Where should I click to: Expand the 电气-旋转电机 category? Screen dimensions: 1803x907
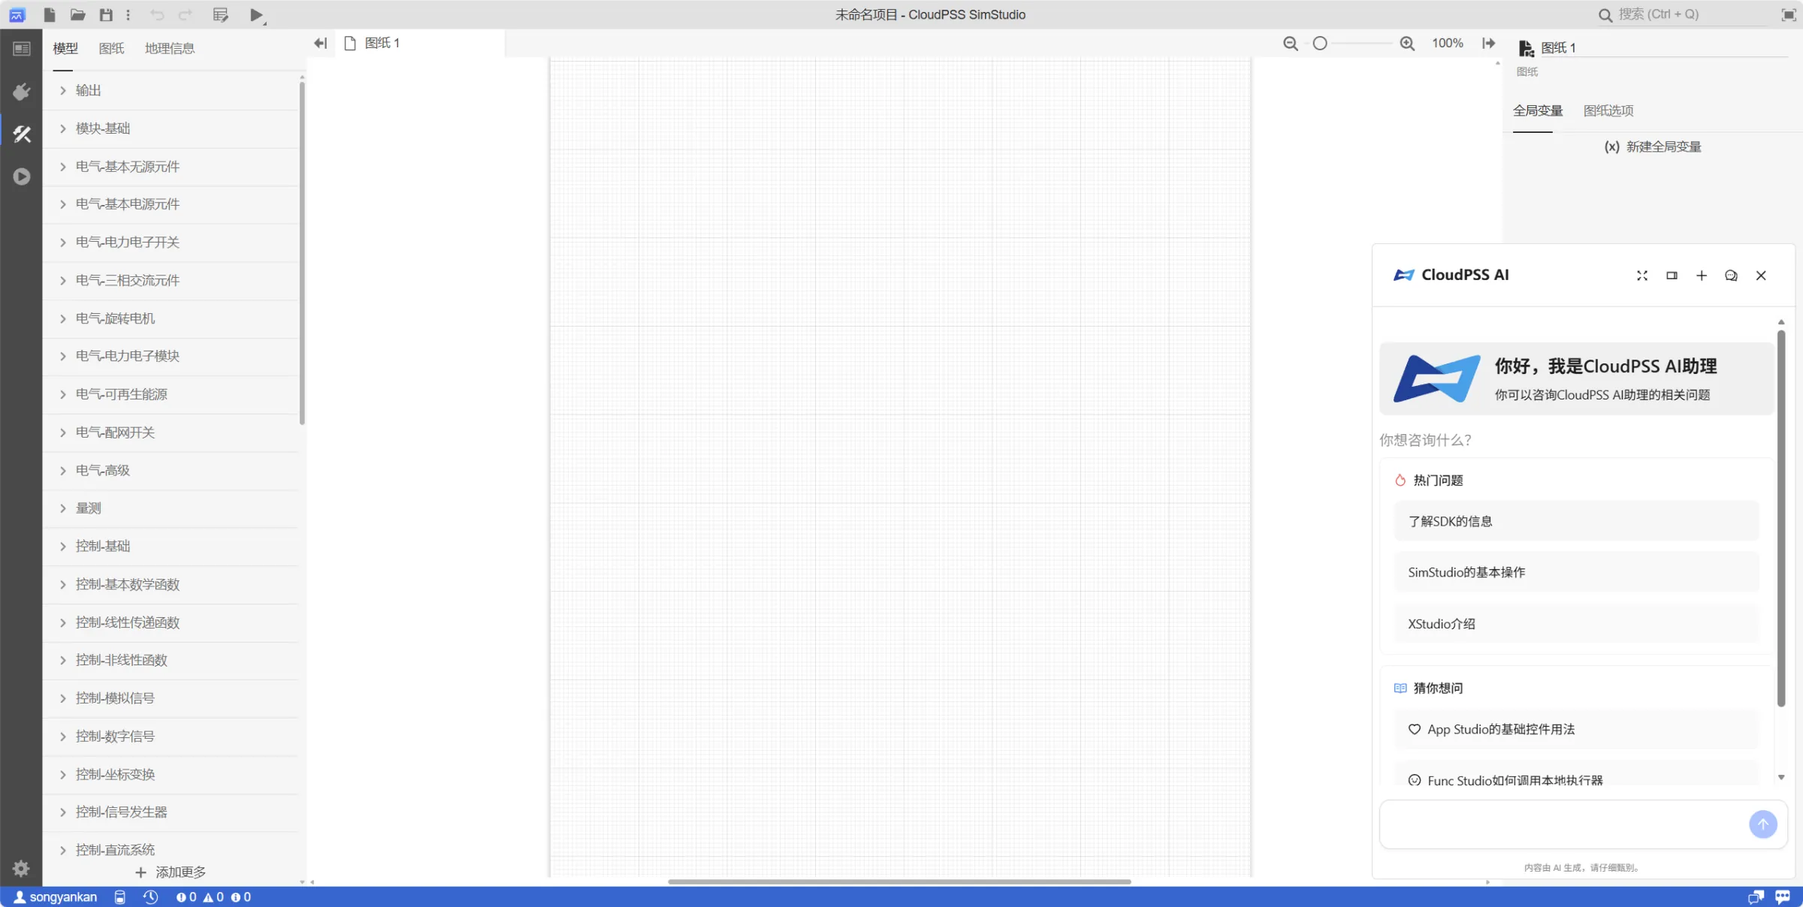[115, 318]
